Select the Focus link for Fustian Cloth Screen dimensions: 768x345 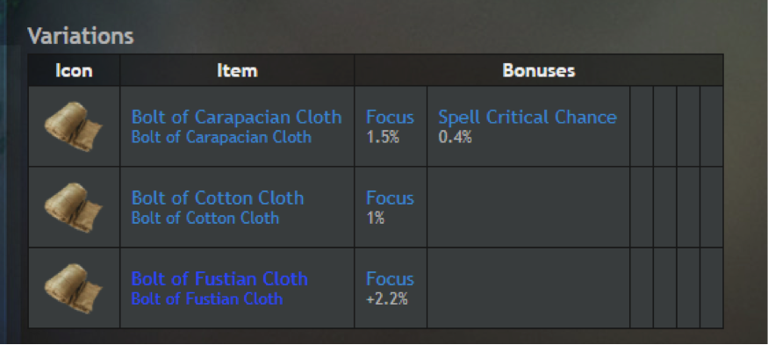tap(390, 279)
